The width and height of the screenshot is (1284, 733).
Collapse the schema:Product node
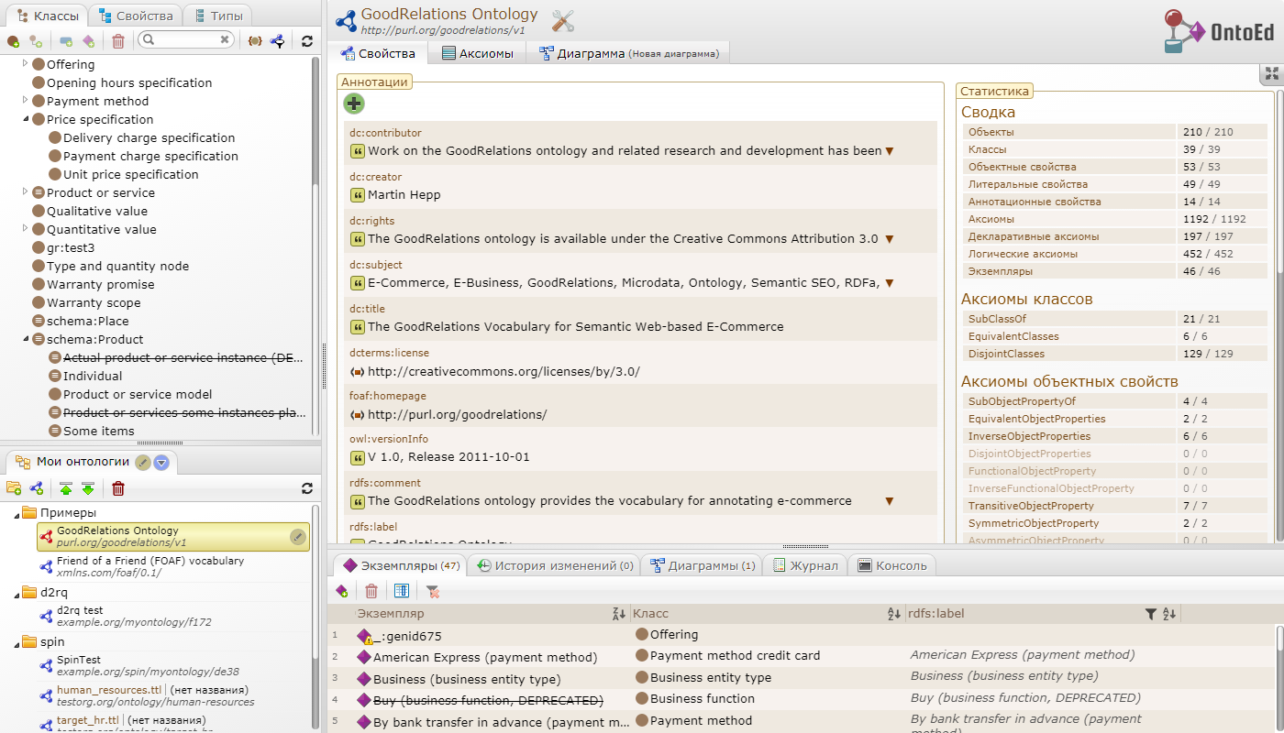click(25, 339)
